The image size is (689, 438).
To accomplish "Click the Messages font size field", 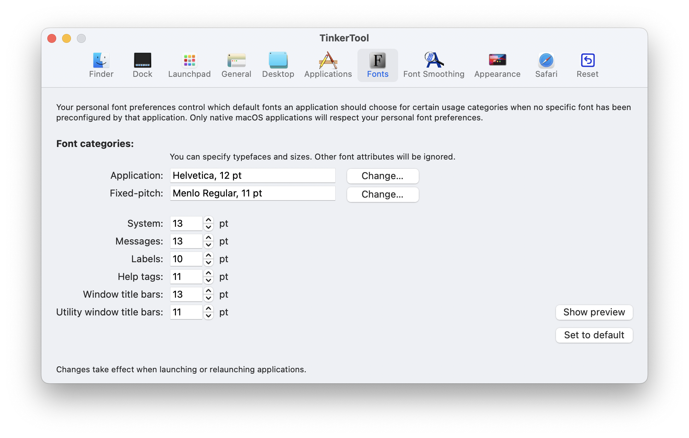I will pyautogui.click(x=186, y=242).
